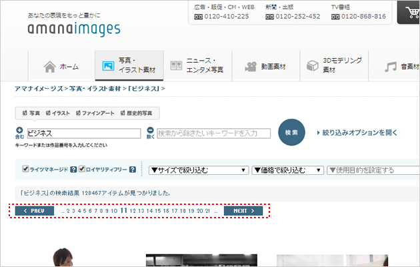Toggle the 写真 checkbox
This screenshot has width=420, height=267.
coord(25,113)
